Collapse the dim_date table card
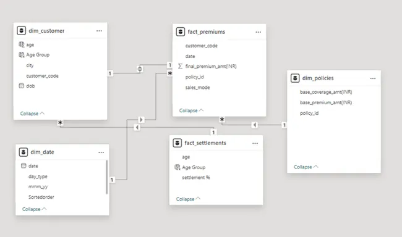402x237 pixels. tap(35, 209)
